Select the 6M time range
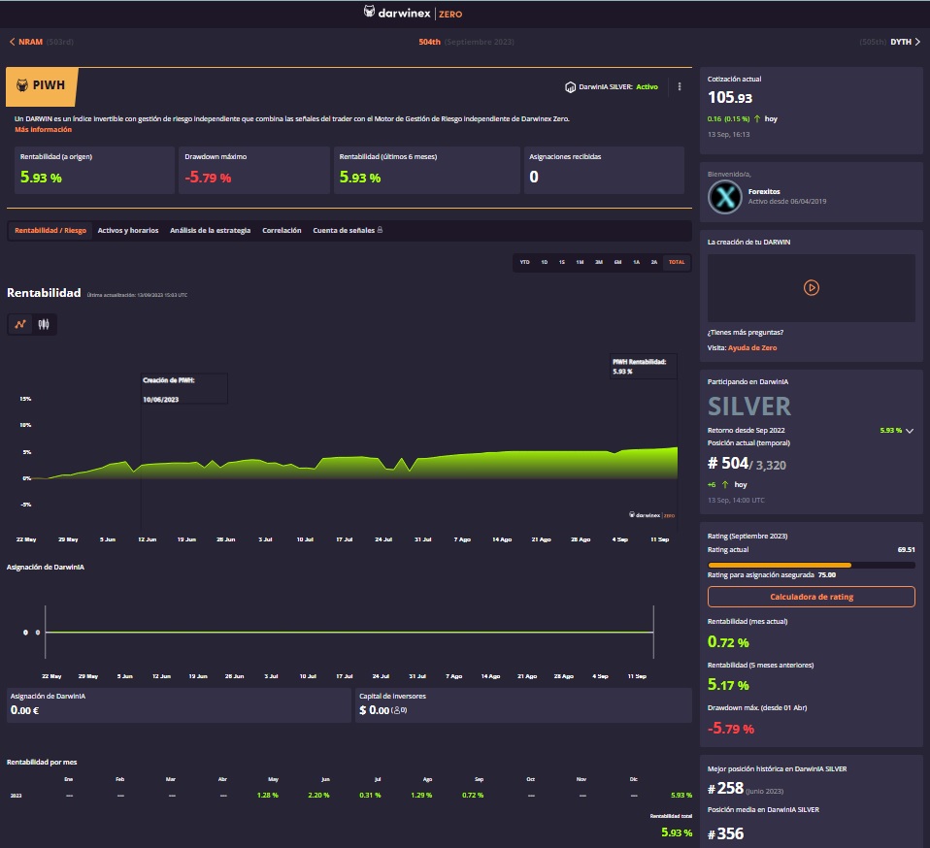 point(617,262)
